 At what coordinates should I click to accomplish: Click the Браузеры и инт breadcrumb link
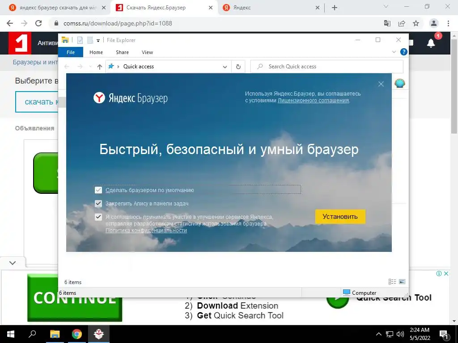tap(35, 62)
